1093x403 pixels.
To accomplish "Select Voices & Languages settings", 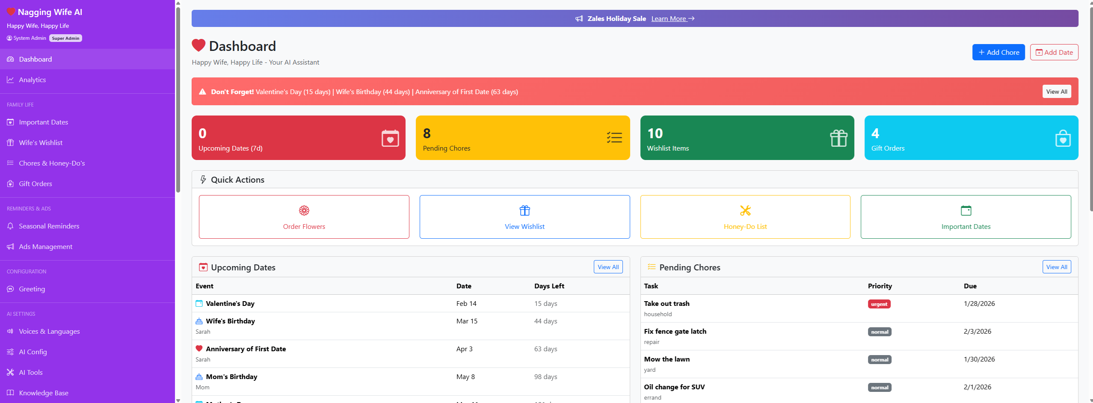I will point(49,332).
